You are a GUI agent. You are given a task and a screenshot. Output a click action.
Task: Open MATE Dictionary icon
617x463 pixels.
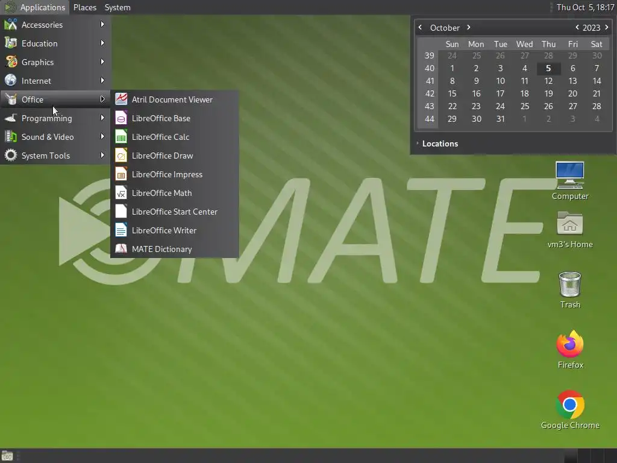[x=121, y=249]
